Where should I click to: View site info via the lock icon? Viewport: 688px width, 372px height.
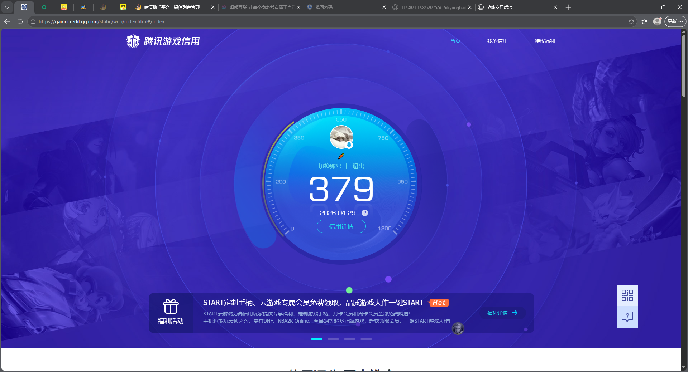click(33, 21)
